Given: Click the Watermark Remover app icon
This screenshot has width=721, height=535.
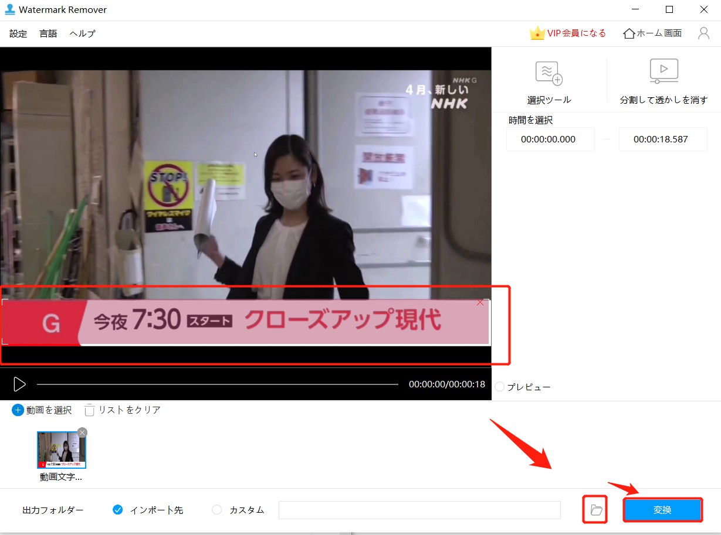Looking at the screenshot, I should click(10, 9).
